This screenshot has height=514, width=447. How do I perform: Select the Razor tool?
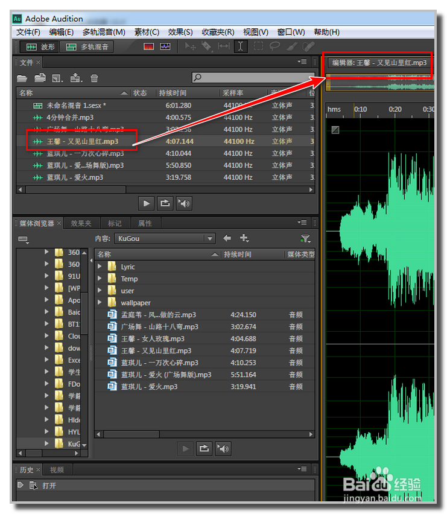click(x=206, y=46)
